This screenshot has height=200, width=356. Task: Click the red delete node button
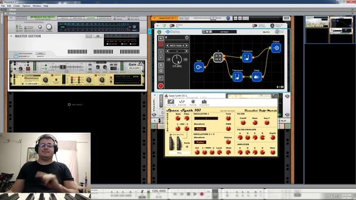(161, 44)
